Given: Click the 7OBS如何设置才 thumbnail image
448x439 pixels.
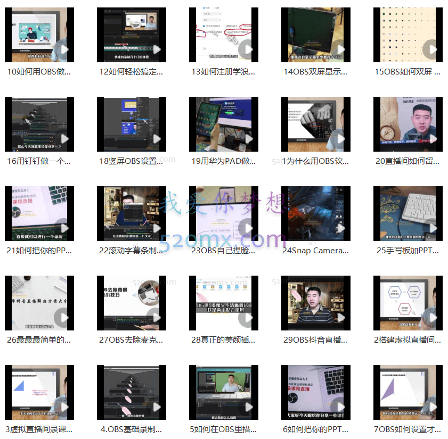Looking at the screenshot, I should [x=408, y=392].
